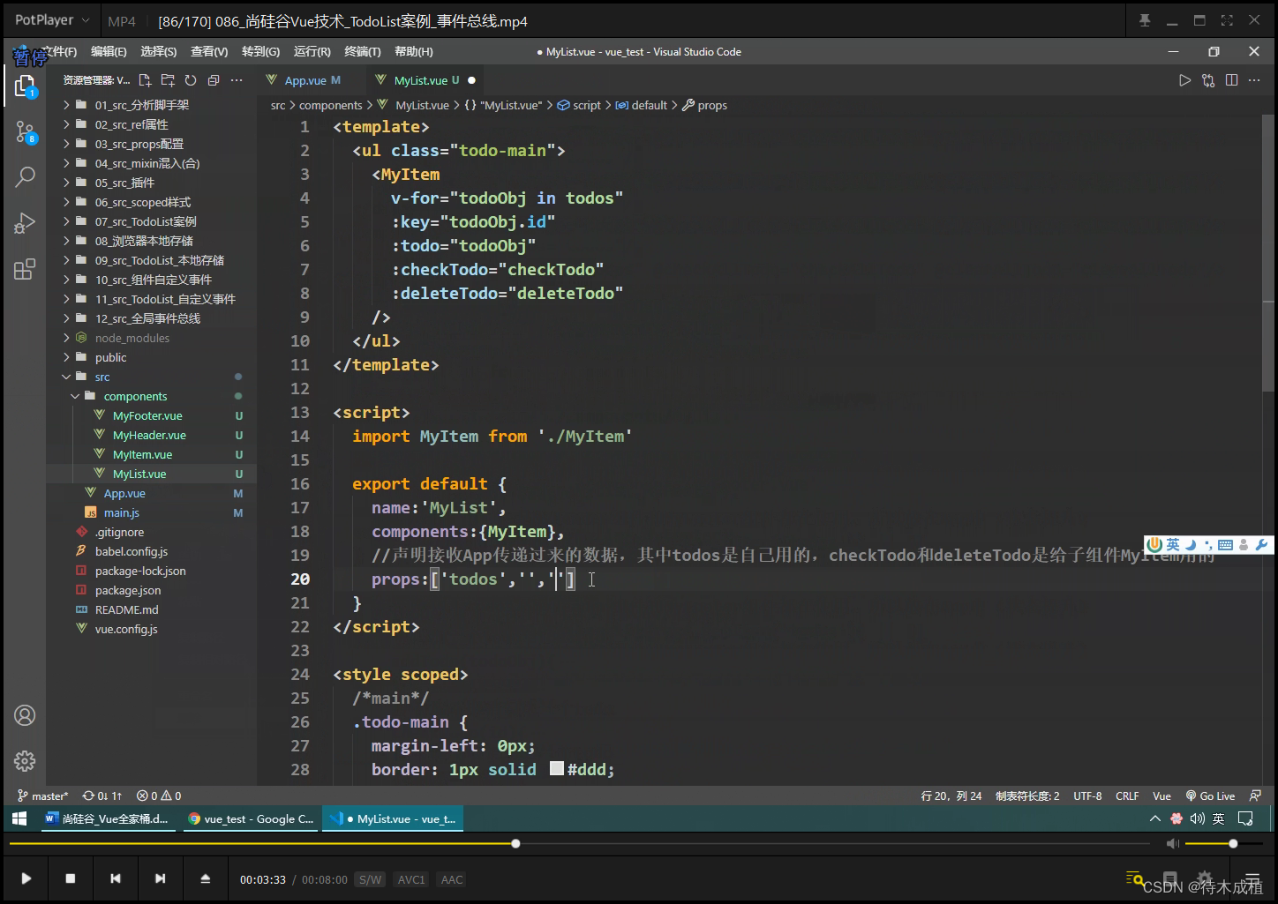Viewport: 1278px width, 904px height.
Task: Expand the node_modules folder
Action: click(x=151, y=338)
